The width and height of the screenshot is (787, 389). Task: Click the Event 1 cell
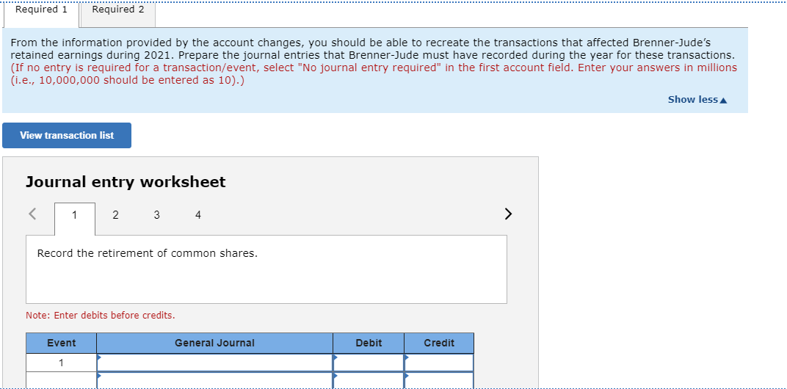click(x=61, y=363)
